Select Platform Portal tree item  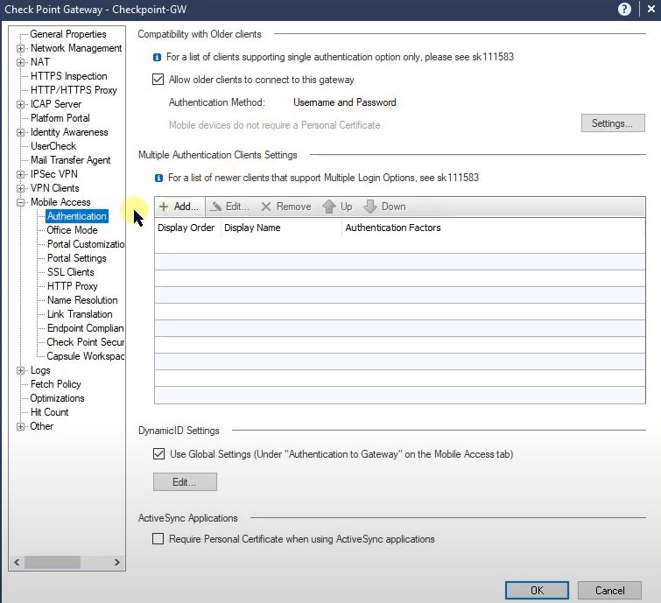60,118
